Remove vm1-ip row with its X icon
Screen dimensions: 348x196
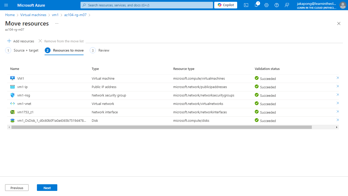click(x=338, y=86)
